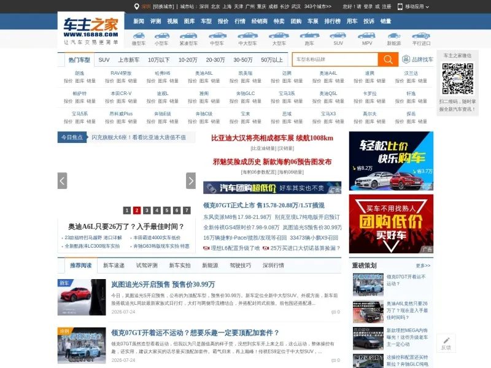Select slide number 5 in carousel
This screenshot has height=368, width=491.
[x=167, y=210]
